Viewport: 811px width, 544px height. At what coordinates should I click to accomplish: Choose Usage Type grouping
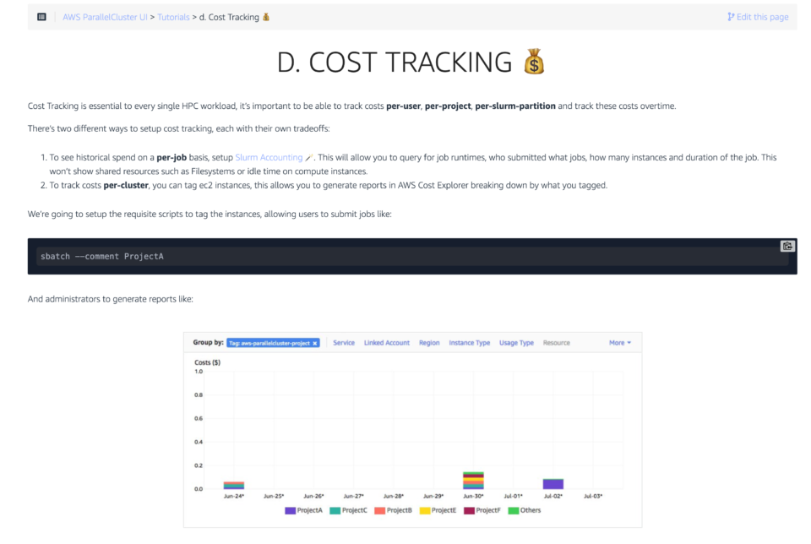516,343
